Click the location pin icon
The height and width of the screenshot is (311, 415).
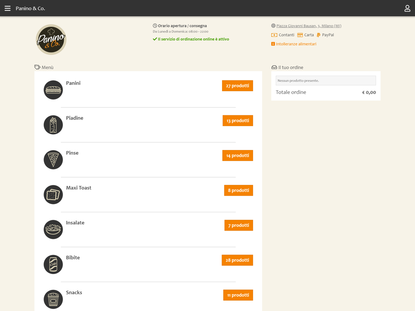(273, 26)
